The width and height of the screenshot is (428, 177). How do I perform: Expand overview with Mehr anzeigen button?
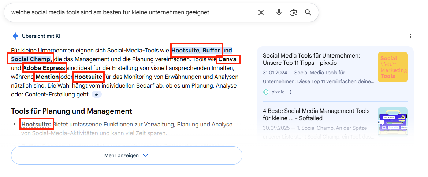click(x=126, y=155)
